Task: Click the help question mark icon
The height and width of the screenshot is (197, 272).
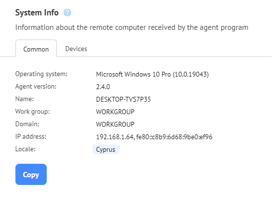Action: click(67, 13)
